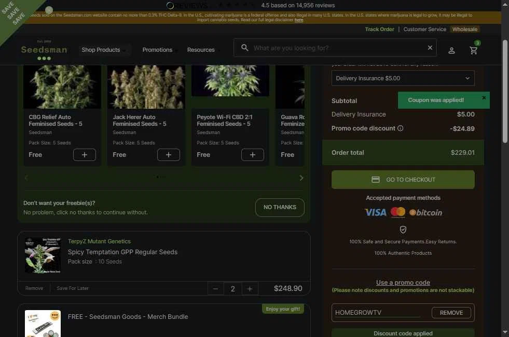
Task: Increase Spicy Temptation quantity with plus
Action: (250, 289)
